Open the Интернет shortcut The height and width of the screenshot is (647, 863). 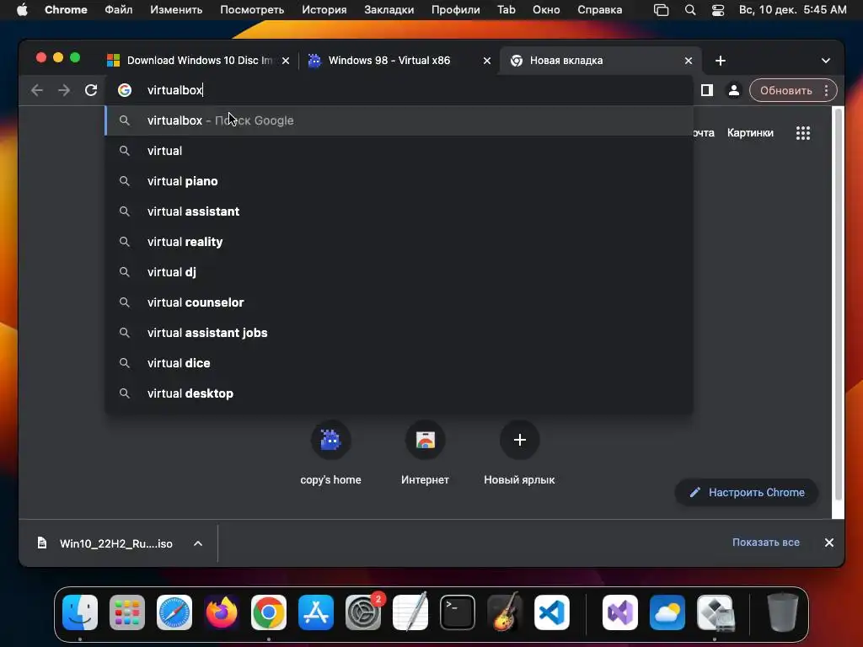[x=425, y=453]
